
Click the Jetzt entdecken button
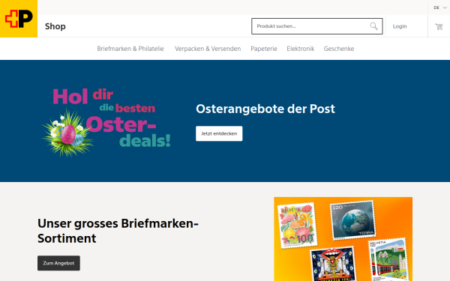[x=219, y=133]
